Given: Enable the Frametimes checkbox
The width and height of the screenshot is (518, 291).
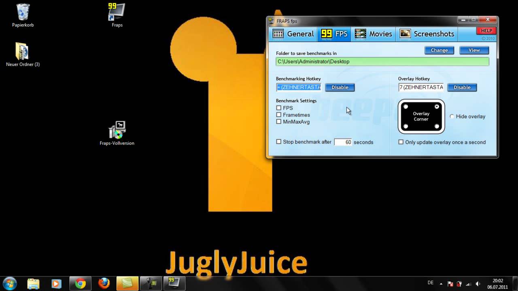Looking at the screenshot, I should [x=279, y=115].
